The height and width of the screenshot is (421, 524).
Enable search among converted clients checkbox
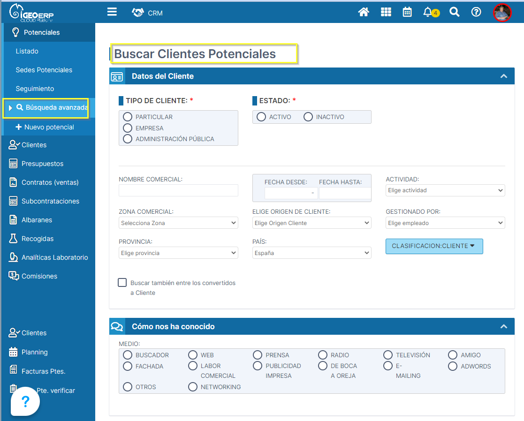point(122,283)
